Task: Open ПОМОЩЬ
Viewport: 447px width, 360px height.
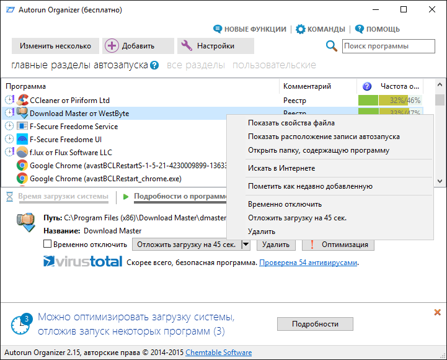Action: click(x=378, y=29)
